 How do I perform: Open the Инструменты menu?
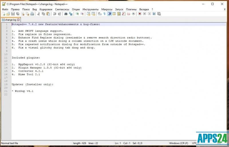[x=90, y=9]
